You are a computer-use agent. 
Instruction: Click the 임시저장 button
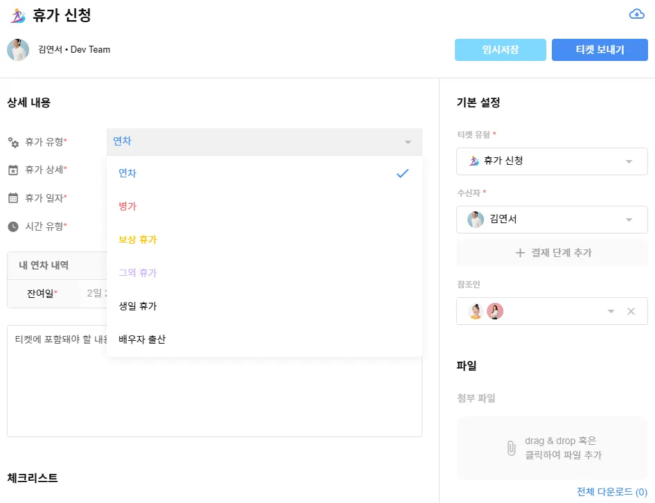point(500,50)
